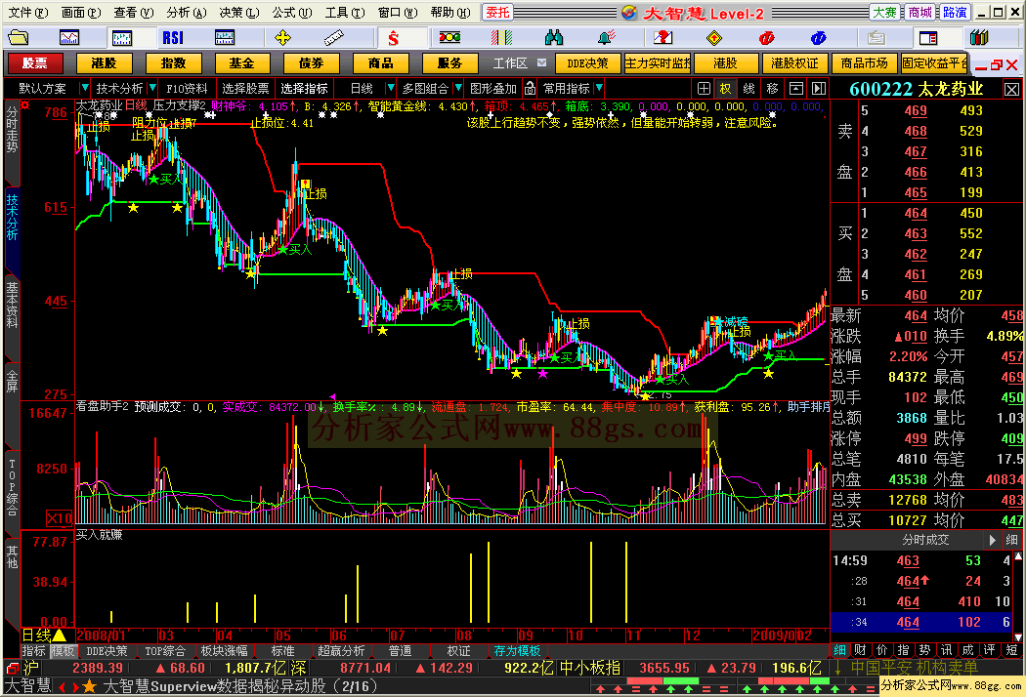
Task: Select the 14:59 trade row with 53
Action: 922,560
